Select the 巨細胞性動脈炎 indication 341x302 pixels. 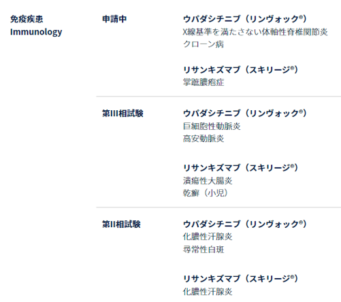click(212, 127)
